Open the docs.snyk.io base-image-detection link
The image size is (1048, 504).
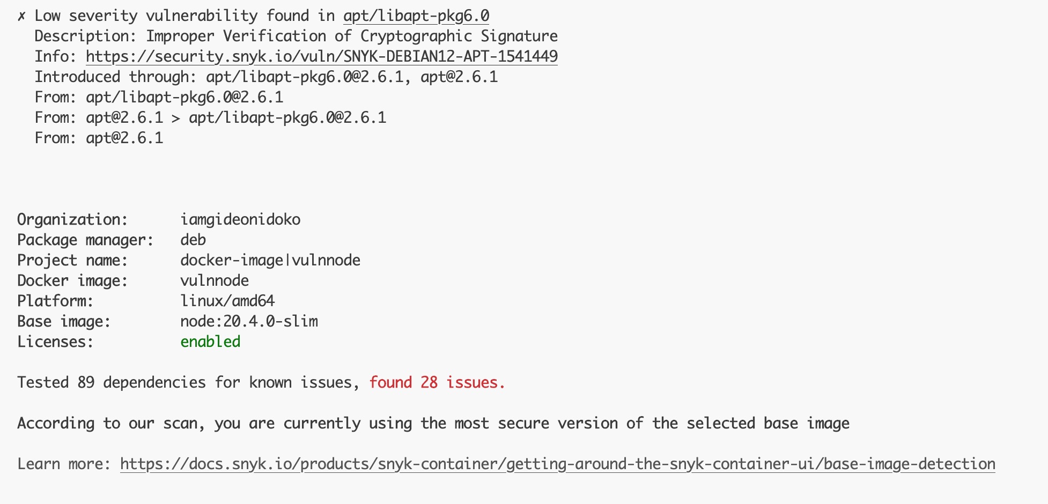click(x=558, y=464)
